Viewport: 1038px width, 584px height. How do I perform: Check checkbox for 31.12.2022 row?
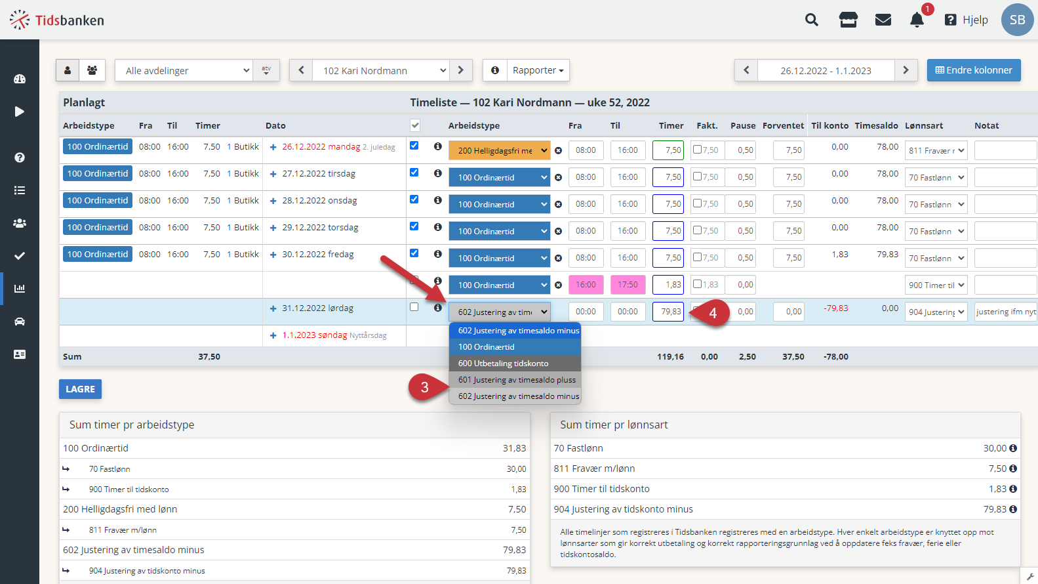click(414, 307)
